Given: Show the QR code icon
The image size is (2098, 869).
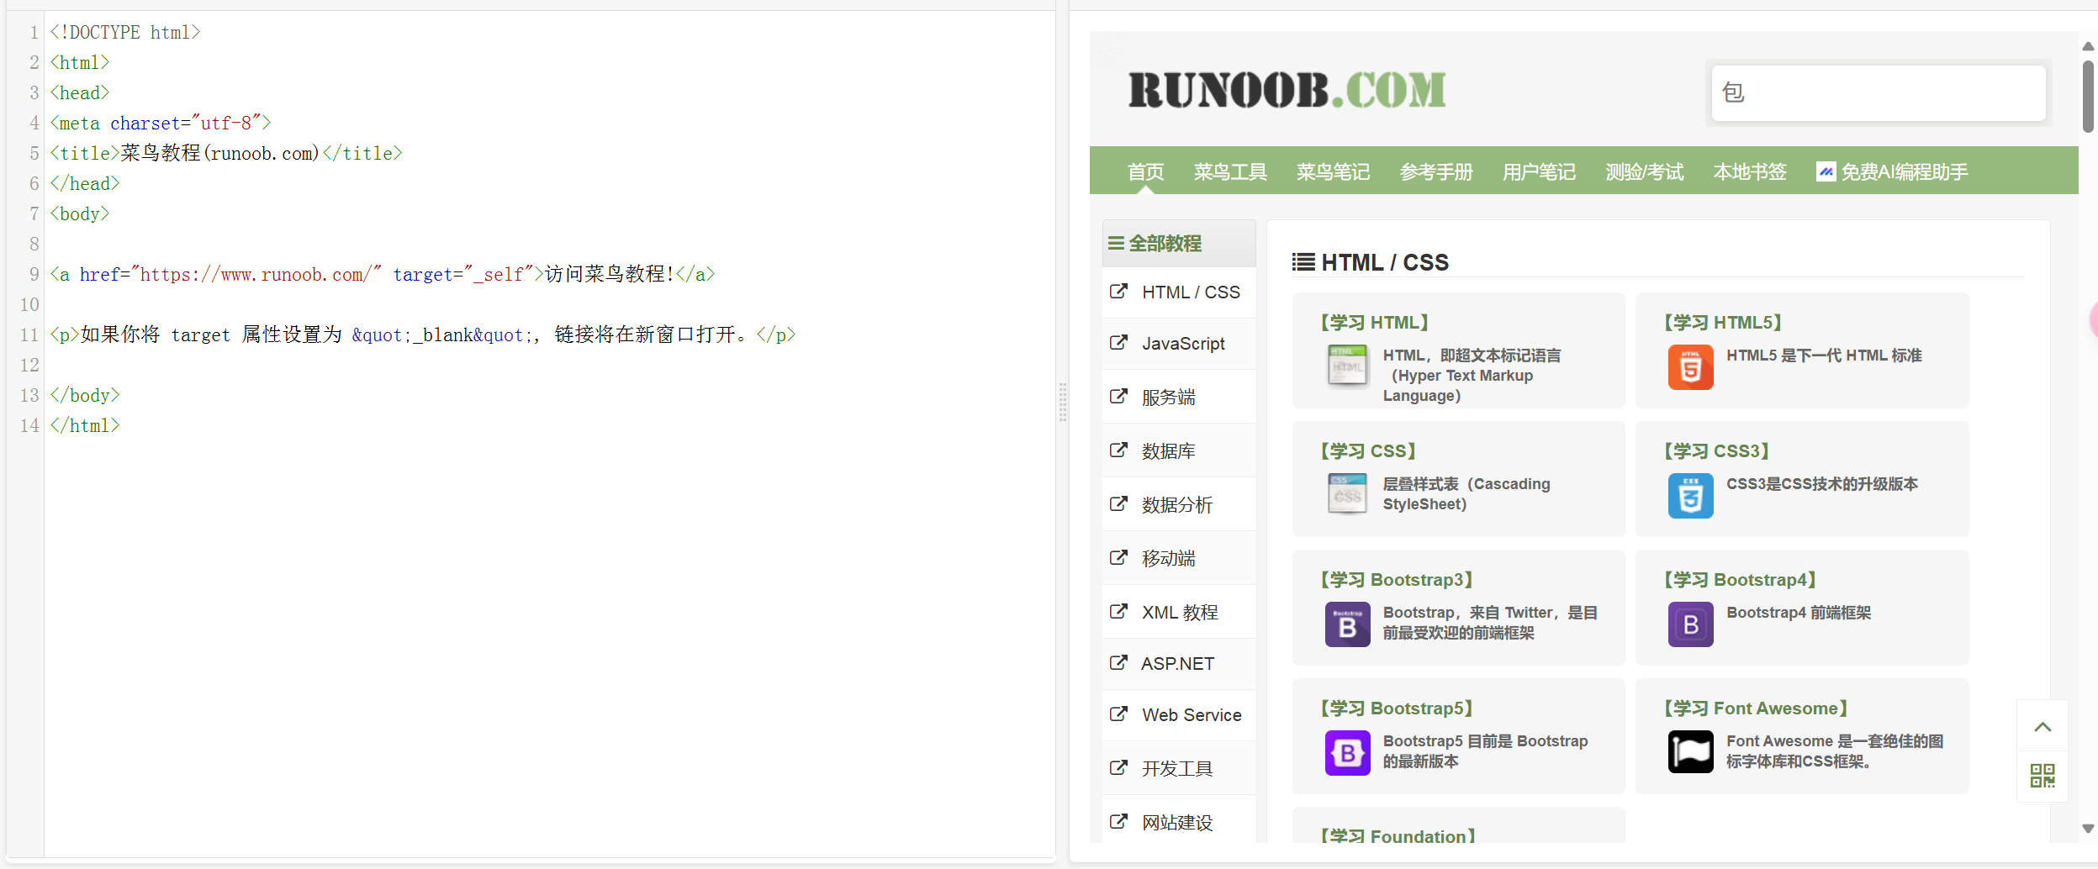Looking at the screenshot, I should [x=2042, y=776].
